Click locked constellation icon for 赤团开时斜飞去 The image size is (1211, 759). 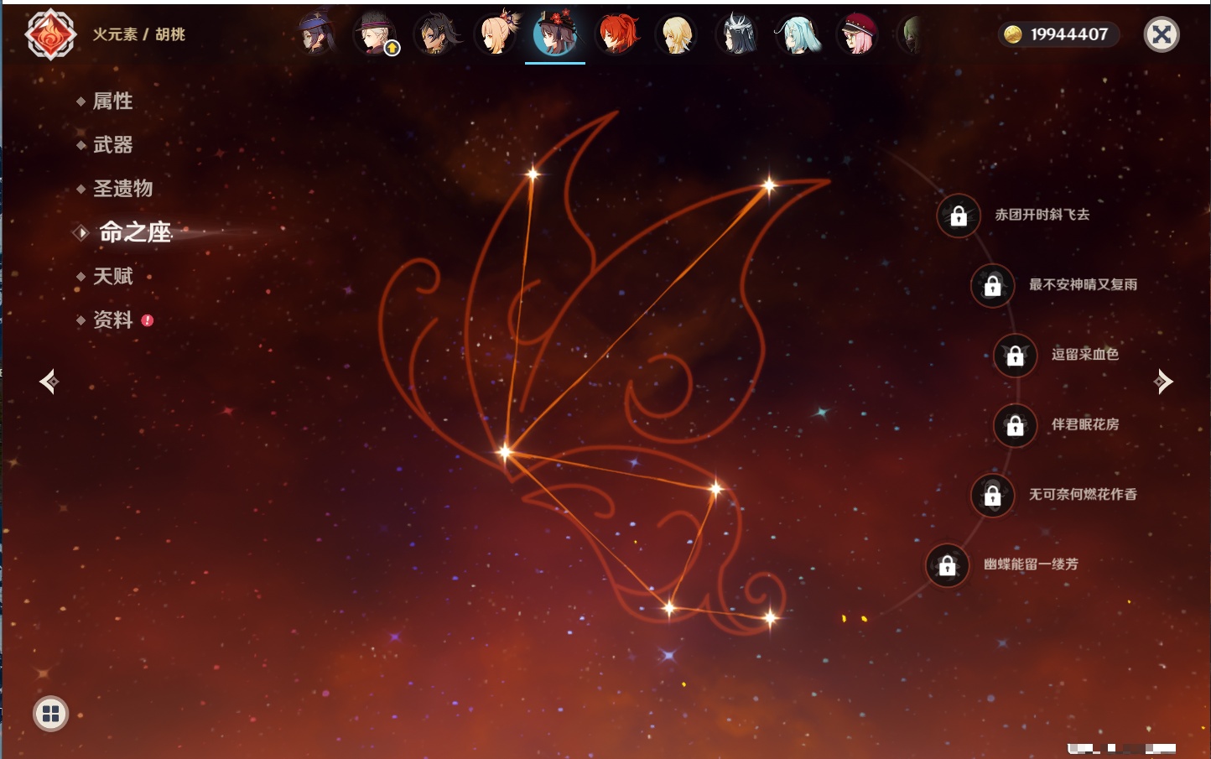(959, 216)
